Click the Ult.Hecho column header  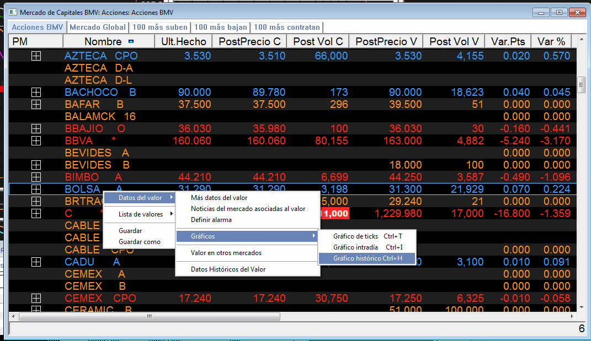pos(184,41)
